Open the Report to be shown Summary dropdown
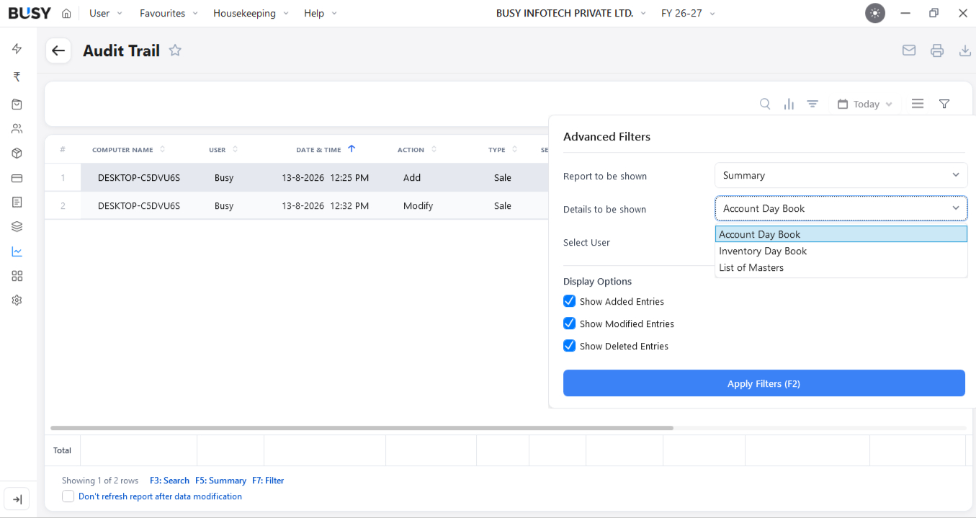 click(x=841, y=175)
